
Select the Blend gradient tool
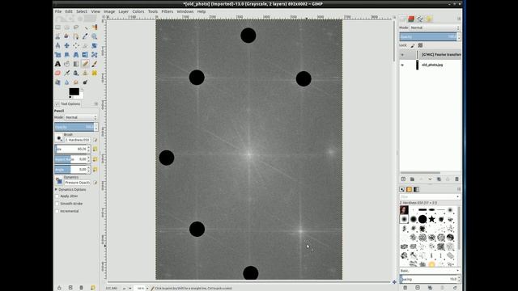coord(76,64)
